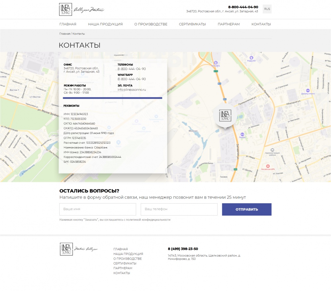331x291 pixels.
Task: Focus the Ваше имя input field
Action: click(x=98, y=209)
